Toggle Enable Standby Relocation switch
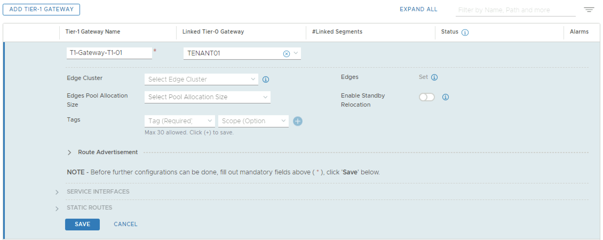603x240 pixels. (x=426, y=97)
